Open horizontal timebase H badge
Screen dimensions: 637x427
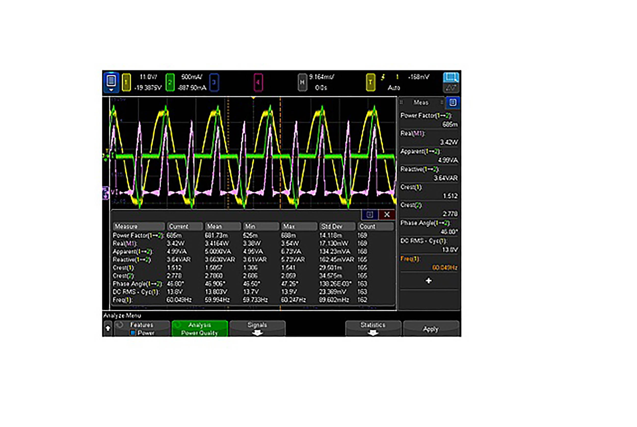point(302,82)
